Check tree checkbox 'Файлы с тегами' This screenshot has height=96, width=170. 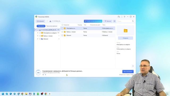40,36
